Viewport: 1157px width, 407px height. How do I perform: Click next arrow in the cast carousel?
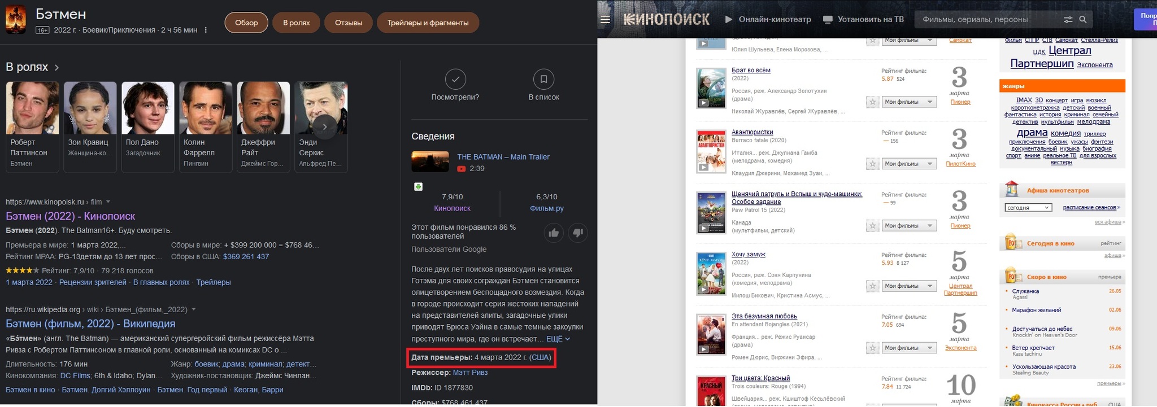325,126
